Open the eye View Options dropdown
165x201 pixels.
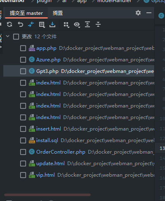pos(77,25)
